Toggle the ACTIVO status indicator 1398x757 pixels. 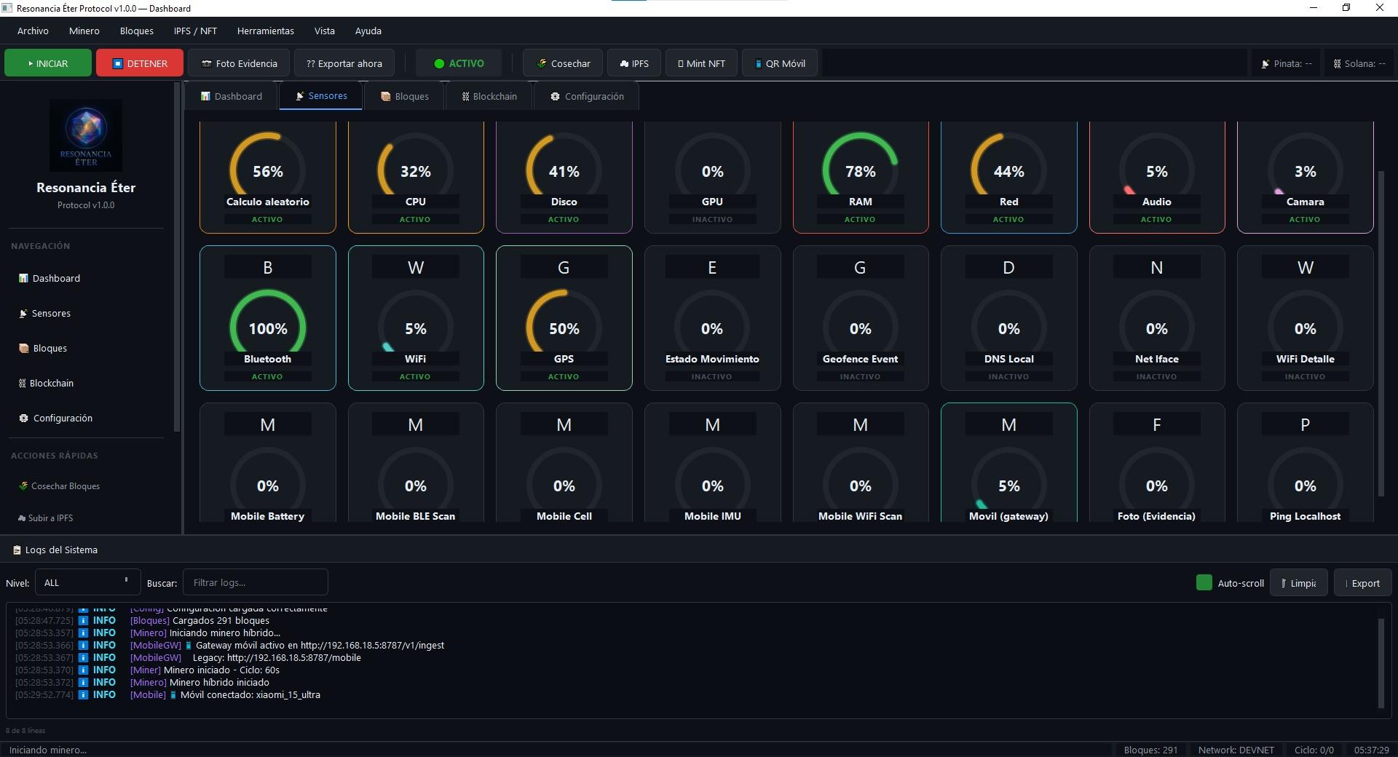459,63
